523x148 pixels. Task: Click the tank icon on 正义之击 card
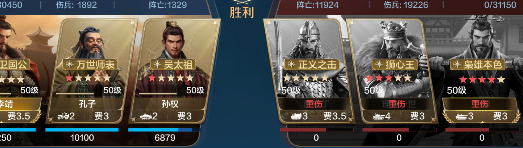[296, 116]
